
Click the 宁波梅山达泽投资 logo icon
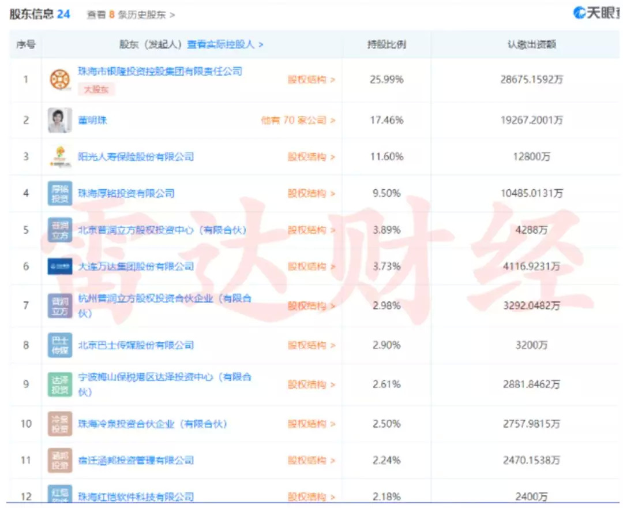[x=59, y=384]
